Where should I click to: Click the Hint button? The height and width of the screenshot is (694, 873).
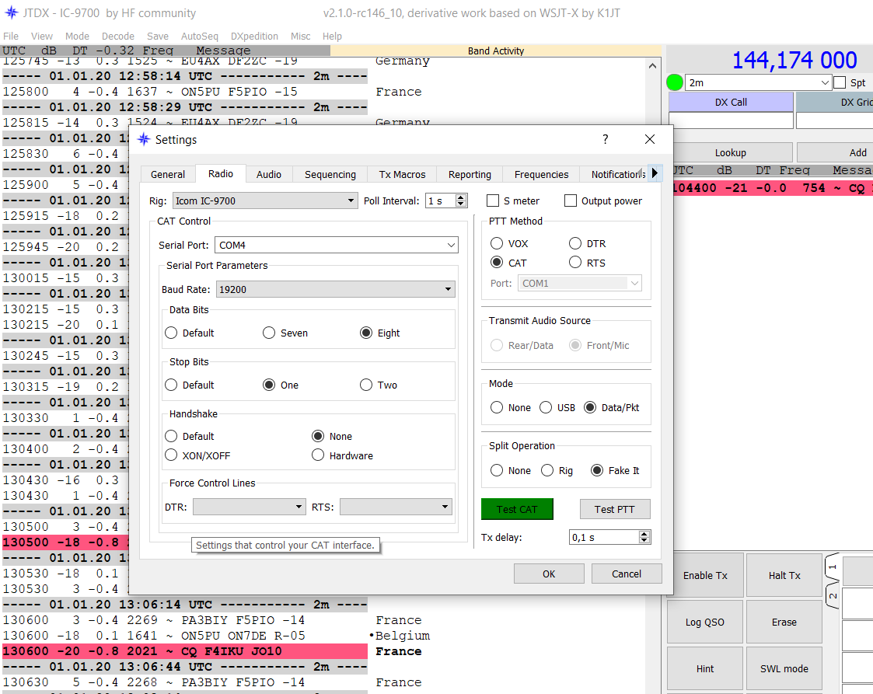click(x=705, y=669)
